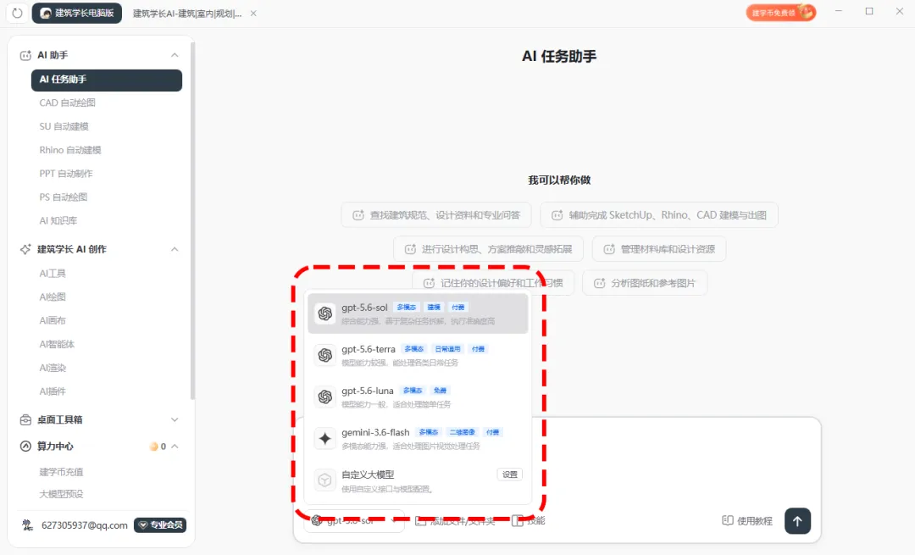
Task: Open PPT 自动制作
Action: tap(66, 174)
